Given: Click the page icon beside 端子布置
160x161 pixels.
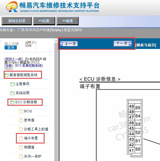Looking at the screenshot, I should click(21, 138).
